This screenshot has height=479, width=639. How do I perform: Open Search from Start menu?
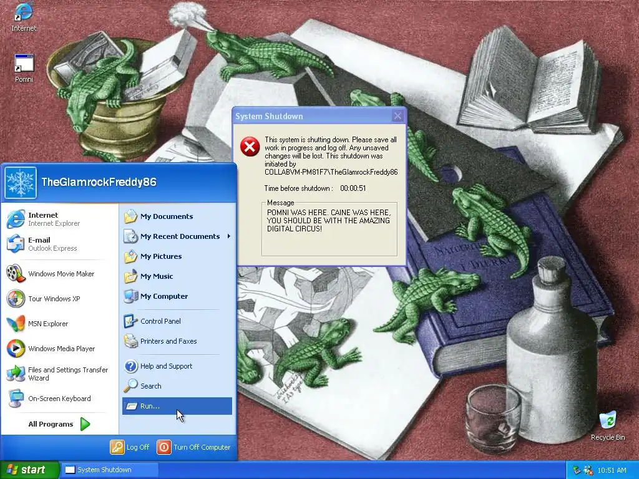(177, 386)
